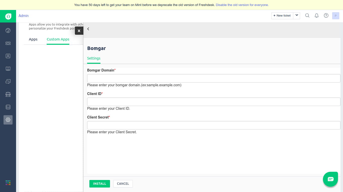
Task: Click the search magnifier icon
Action: point(307,15)
